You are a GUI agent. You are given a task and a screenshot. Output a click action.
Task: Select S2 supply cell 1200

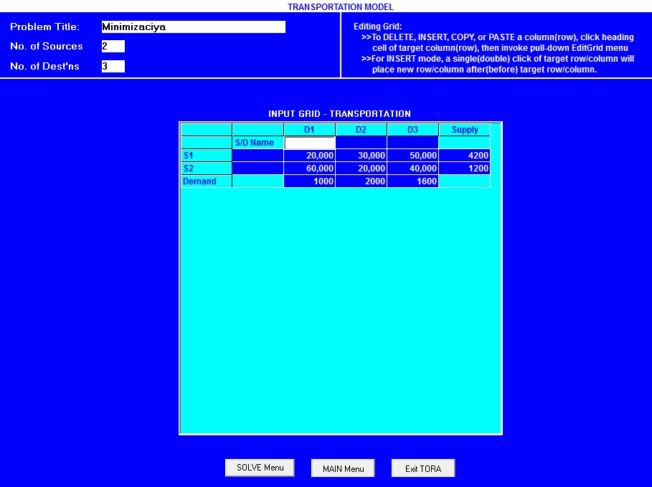click(x=465, y=169)
